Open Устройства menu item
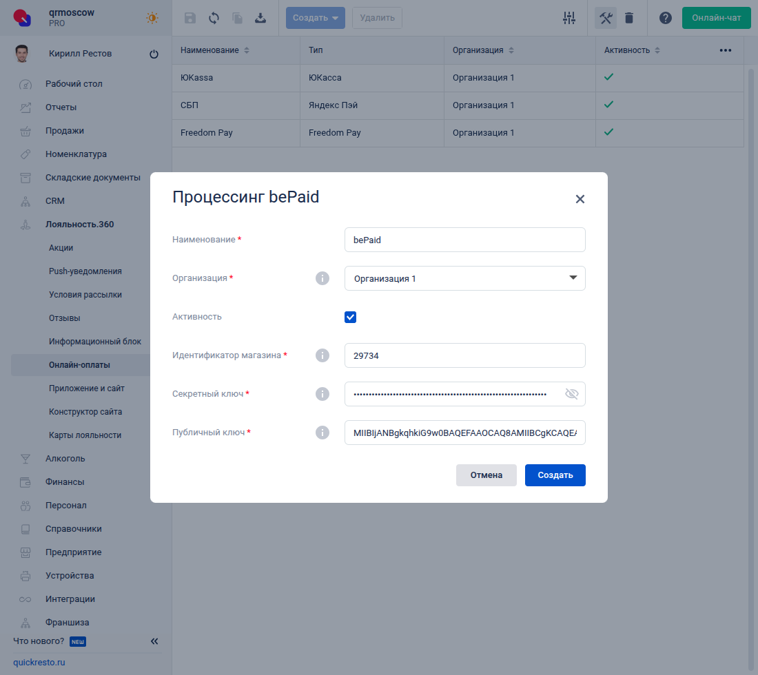Viewport: 758px width, 675px height. click(x=70, y=575)
